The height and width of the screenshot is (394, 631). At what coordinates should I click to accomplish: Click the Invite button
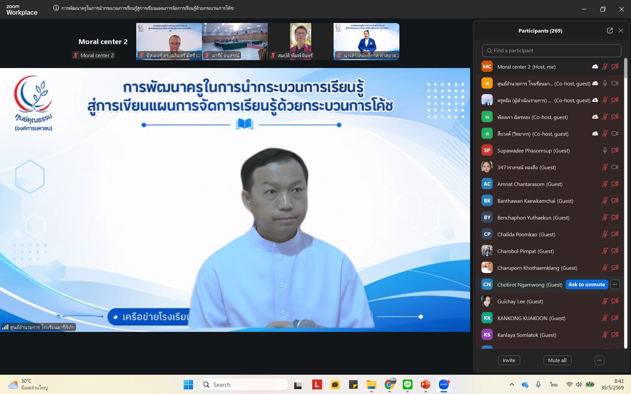coord(509,360)
